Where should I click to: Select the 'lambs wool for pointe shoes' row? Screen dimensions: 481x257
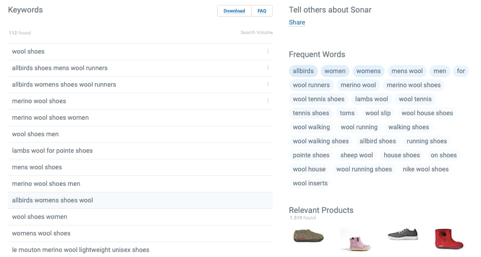pos(140,151)
